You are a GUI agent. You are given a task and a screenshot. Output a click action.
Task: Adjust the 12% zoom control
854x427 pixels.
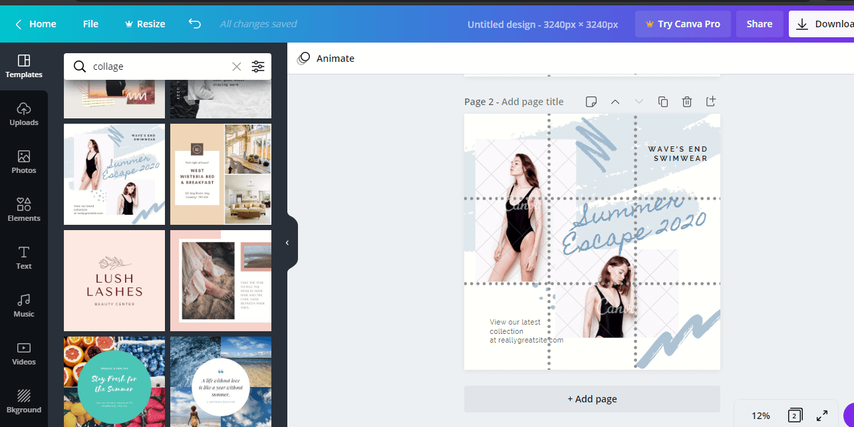pos(760,414)
